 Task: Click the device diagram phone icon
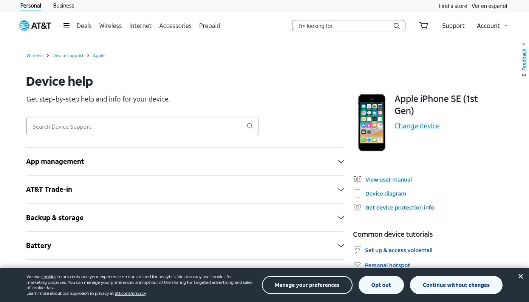click(357, 193)
